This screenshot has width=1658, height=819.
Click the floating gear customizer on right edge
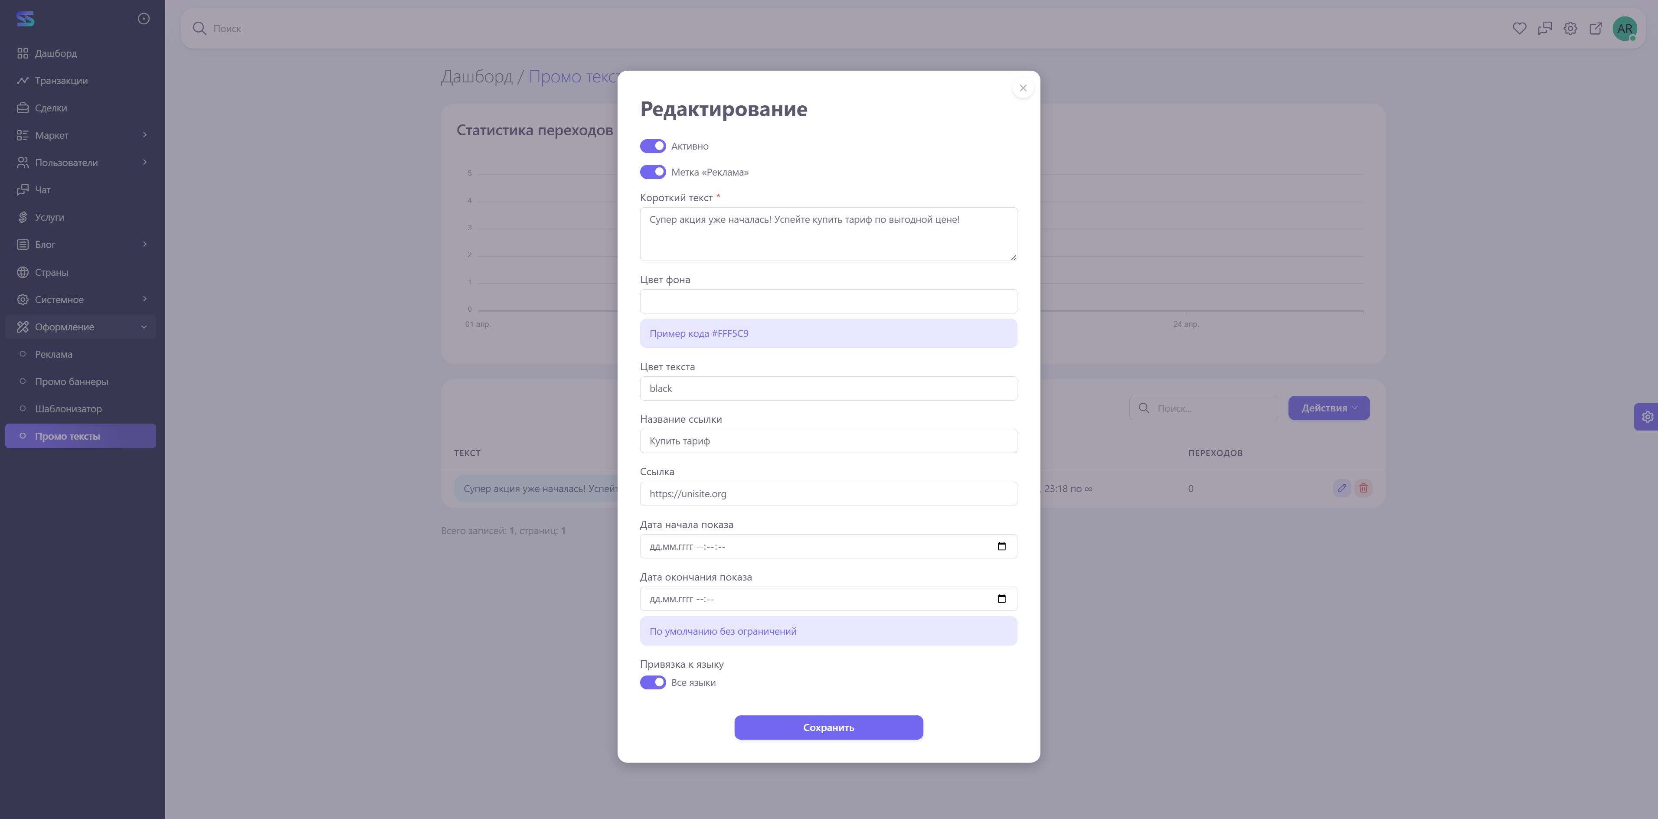[x=1647, y=417]
